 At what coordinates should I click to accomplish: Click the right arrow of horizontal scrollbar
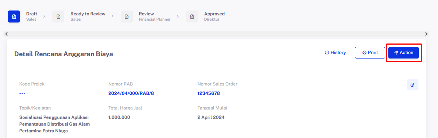[x=426, y=34]
